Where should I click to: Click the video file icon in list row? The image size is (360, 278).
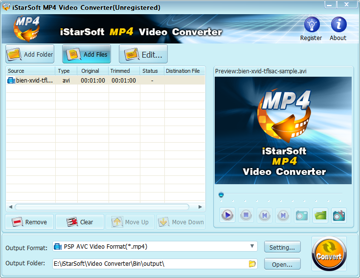coord(11,81)
